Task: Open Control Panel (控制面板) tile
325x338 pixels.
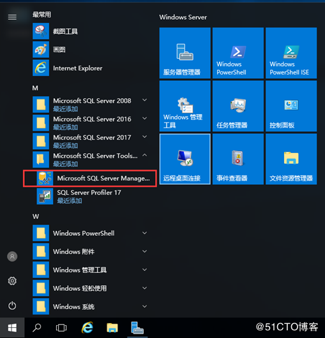Action: pos(291,106)
